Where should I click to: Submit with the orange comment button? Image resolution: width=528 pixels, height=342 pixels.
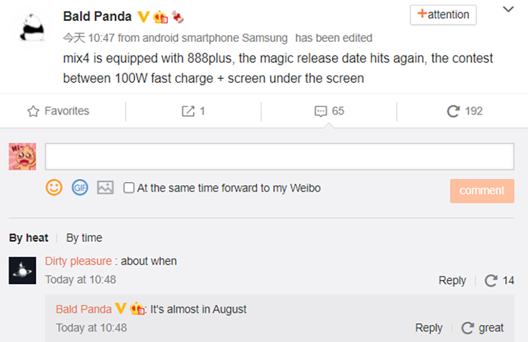[x=482, y=191]
